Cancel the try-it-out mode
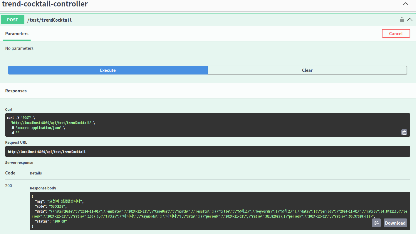This screenshot has width=416, height=234. click(396, 33)
